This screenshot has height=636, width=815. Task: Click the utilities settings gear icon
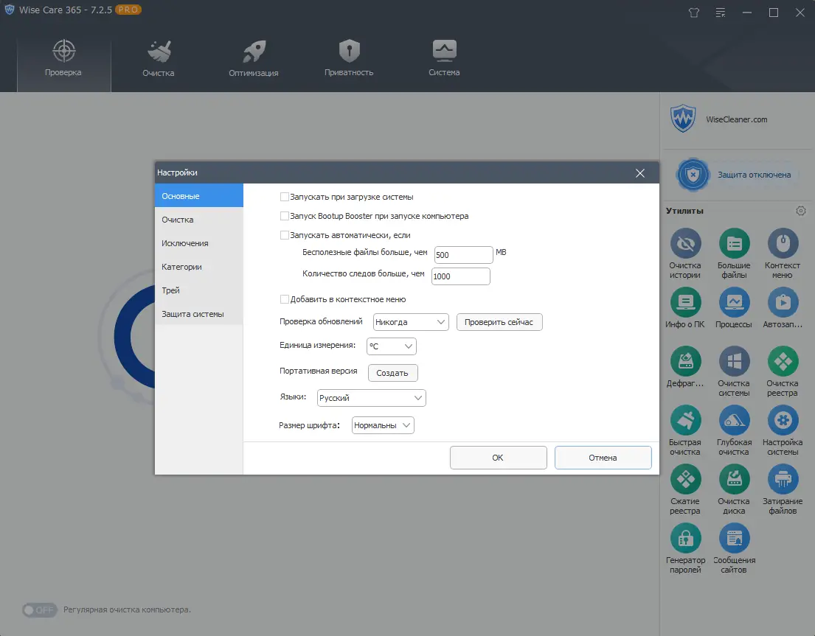coord(800,211)
